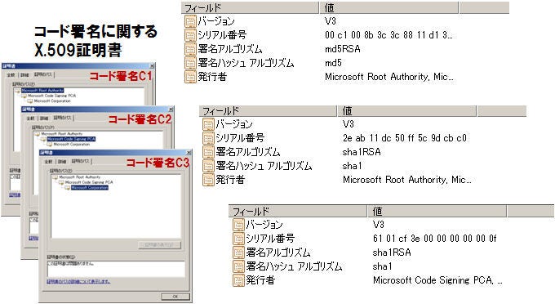Viewport: 555px width, 304px height.
Task: Select the value 00 c1 00 8b 3c 3c 88 11 d1 3...
Action: coord(388,35)
